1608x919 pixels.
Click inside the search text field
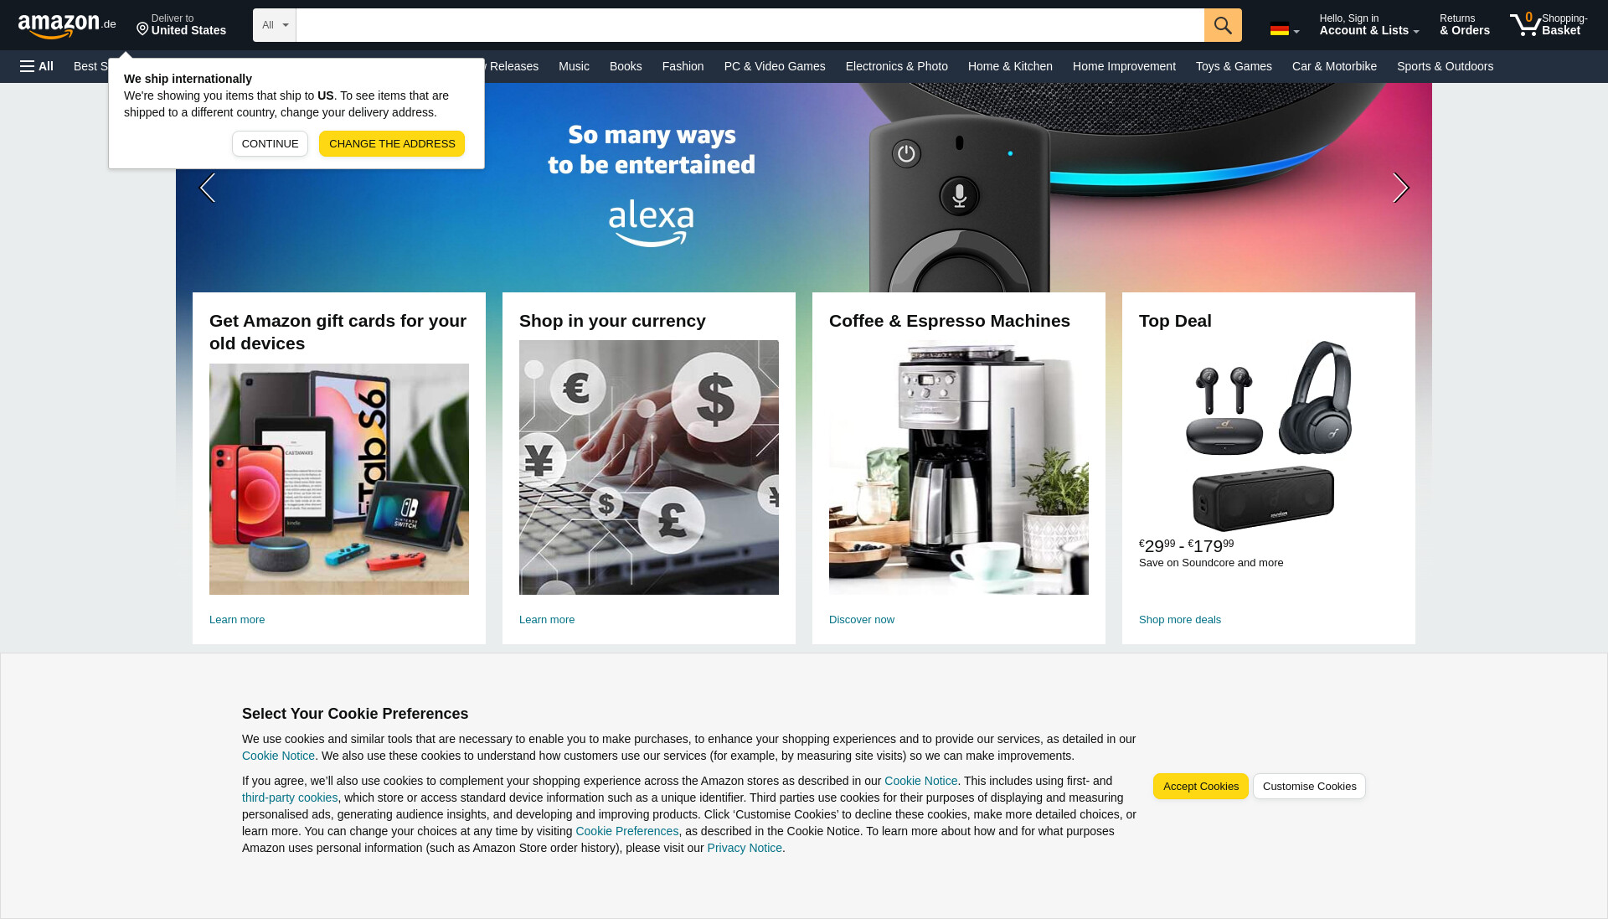[x=750, y=25]
